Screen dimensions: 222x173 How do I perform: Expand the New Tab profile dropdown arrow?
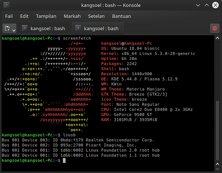coord(14,30)
